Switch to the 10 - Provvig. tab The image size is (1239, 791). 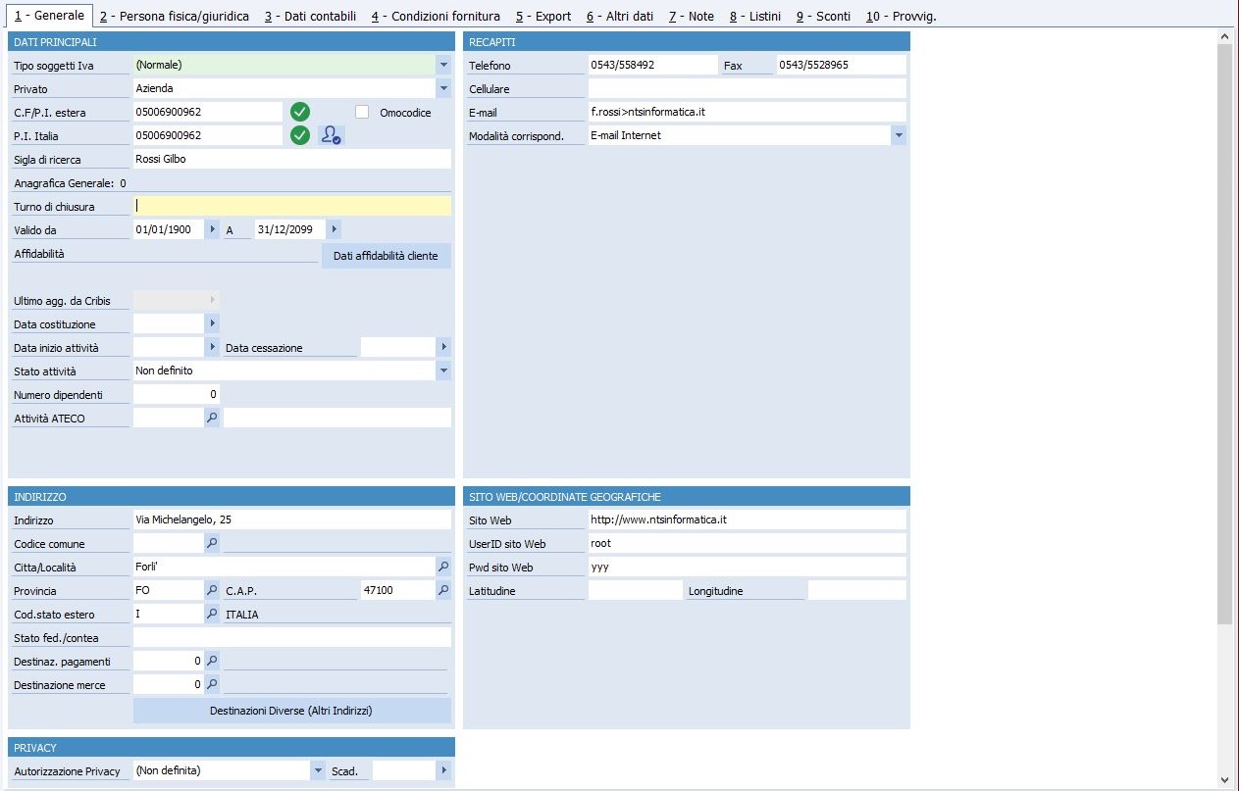pos(901,17)
